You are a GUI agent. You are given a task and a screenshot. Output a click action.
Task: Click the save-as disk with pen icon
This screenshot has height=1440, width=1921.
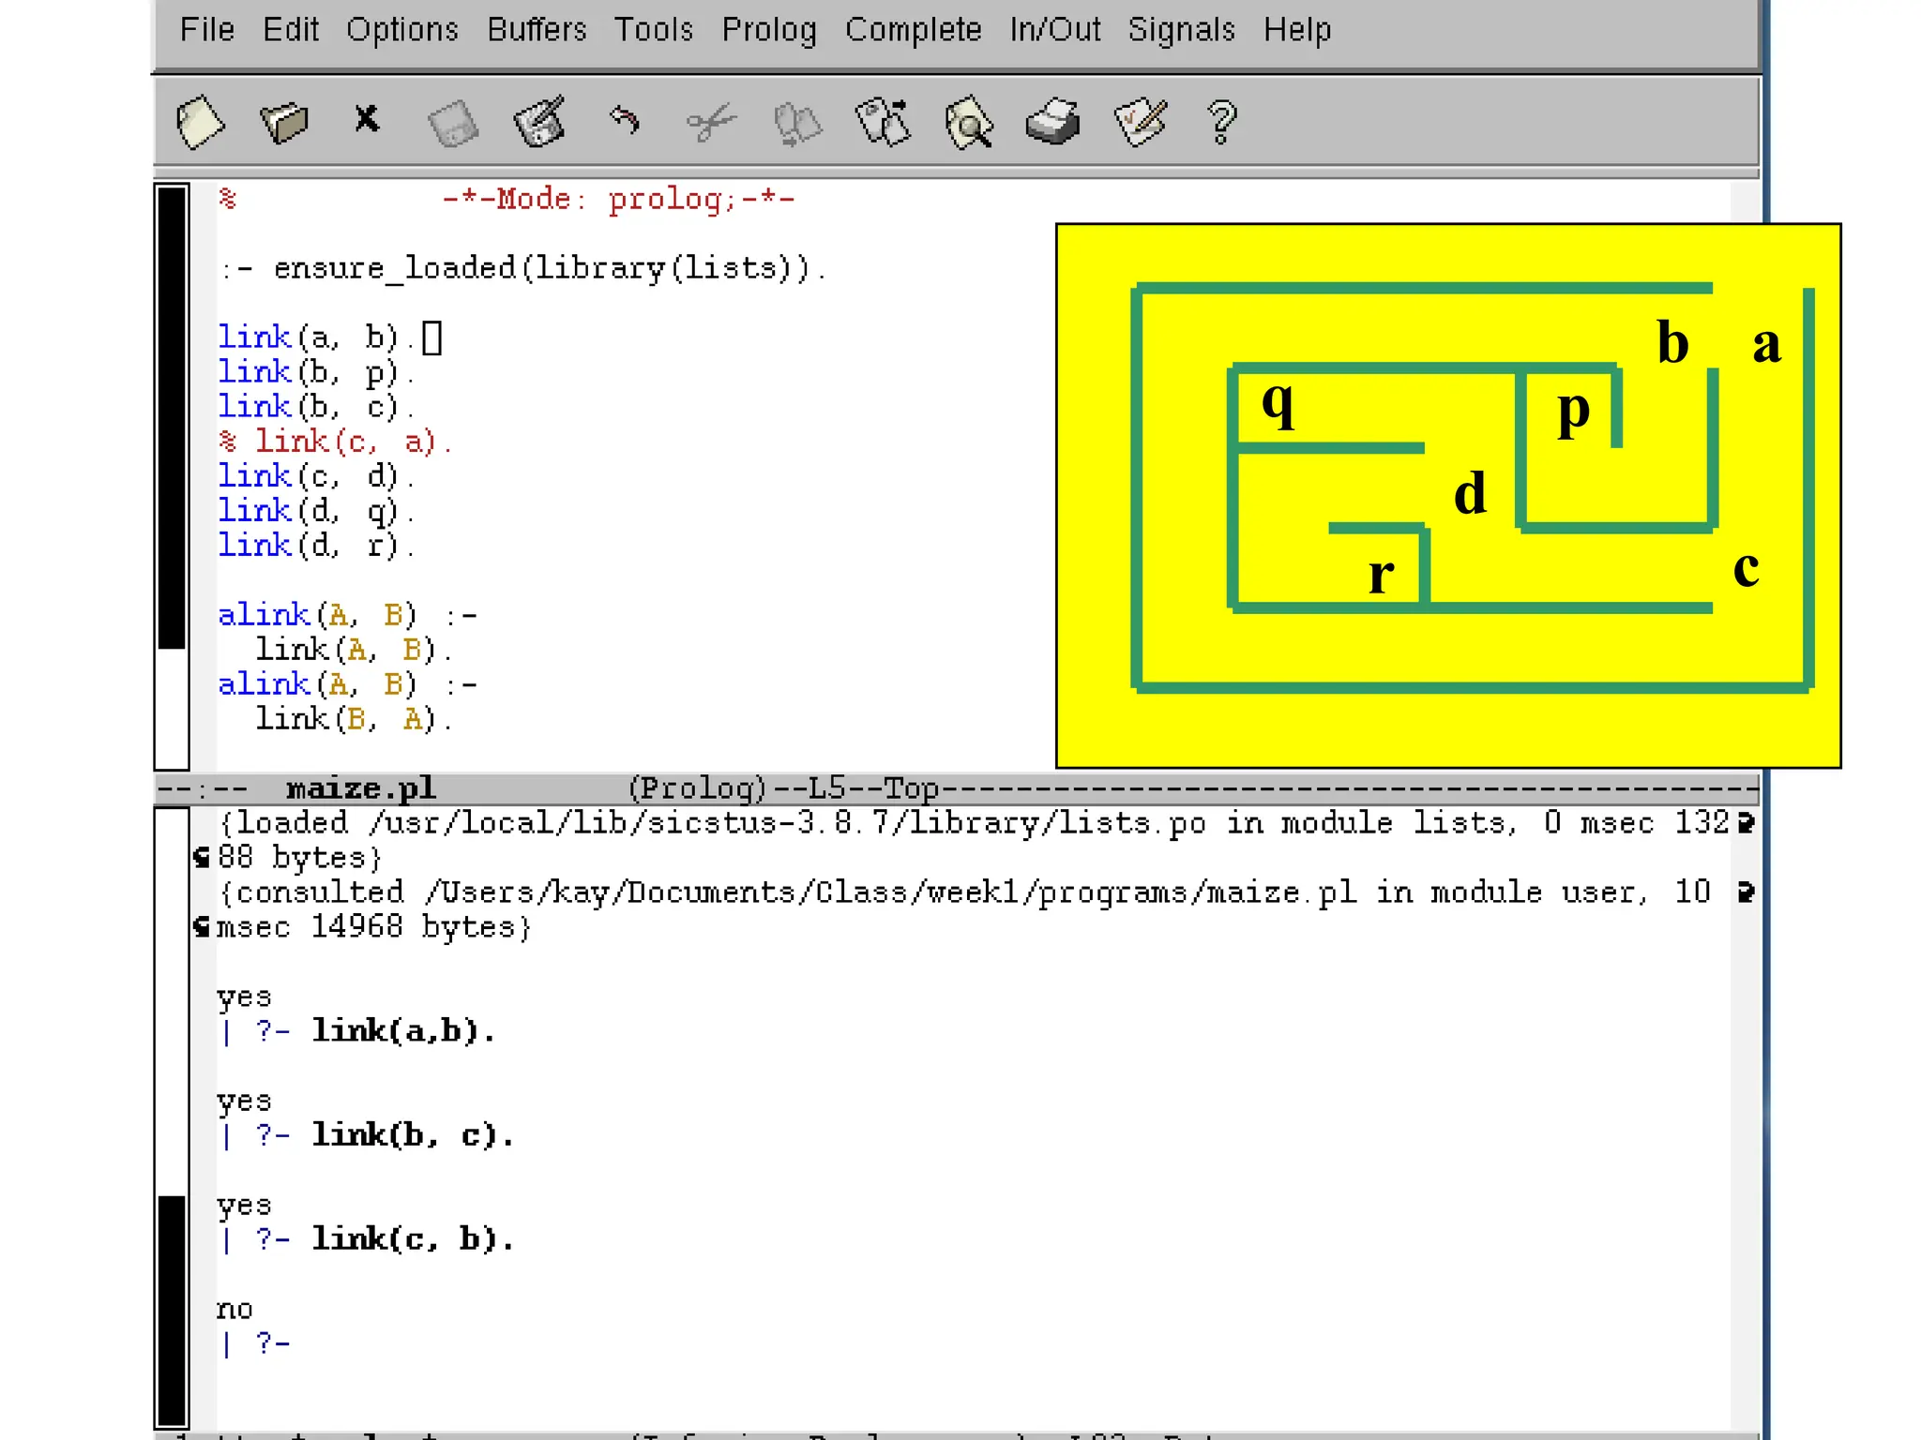tap(540, 122)
